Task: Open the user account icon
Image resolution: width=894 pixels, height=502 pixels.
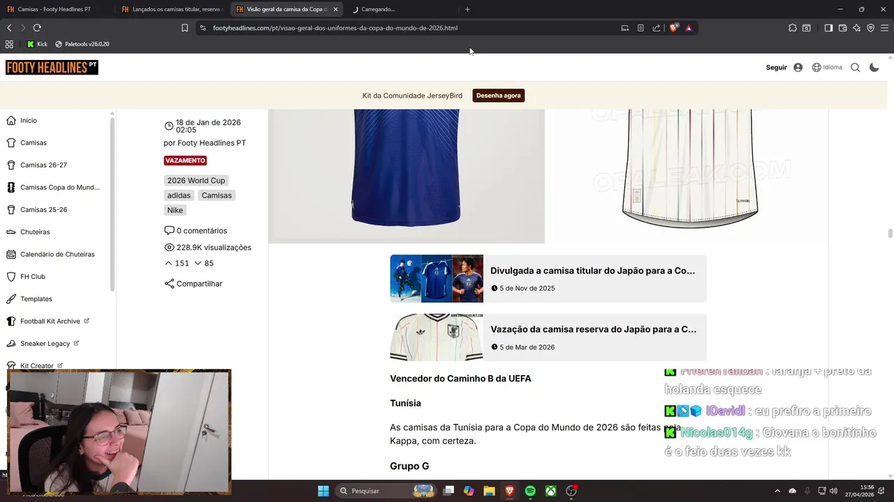Action: click(x=798, y=68)
